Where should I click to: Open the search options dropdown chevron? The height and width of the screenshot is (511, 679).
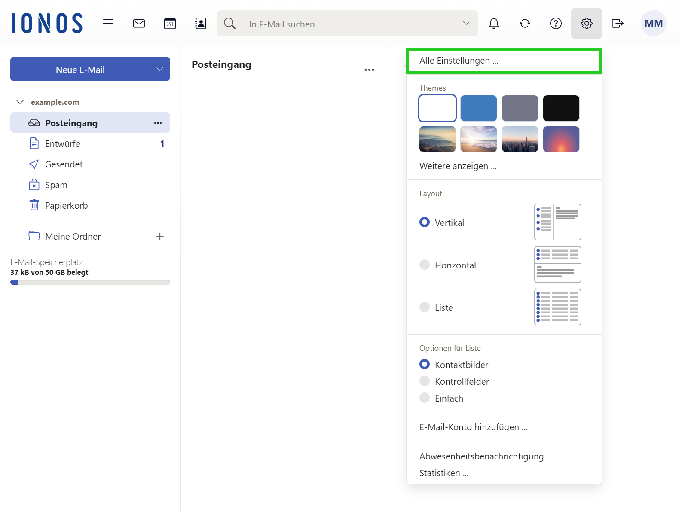466,24
